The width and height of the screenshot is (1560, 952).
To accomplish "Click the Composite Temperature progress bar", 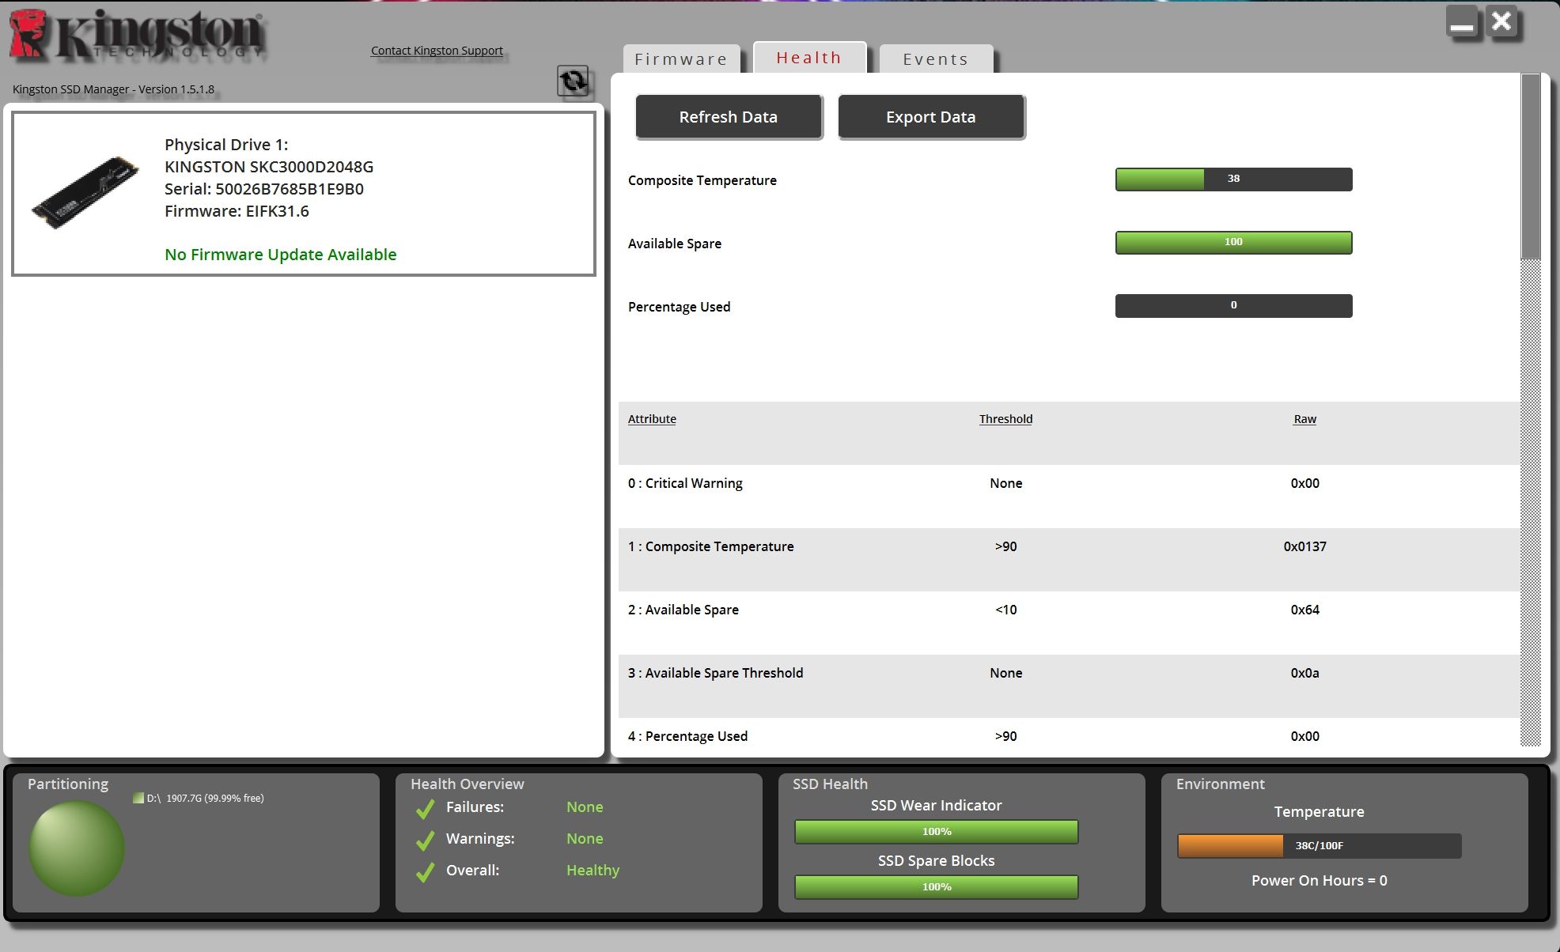I will pos(1233,179).
